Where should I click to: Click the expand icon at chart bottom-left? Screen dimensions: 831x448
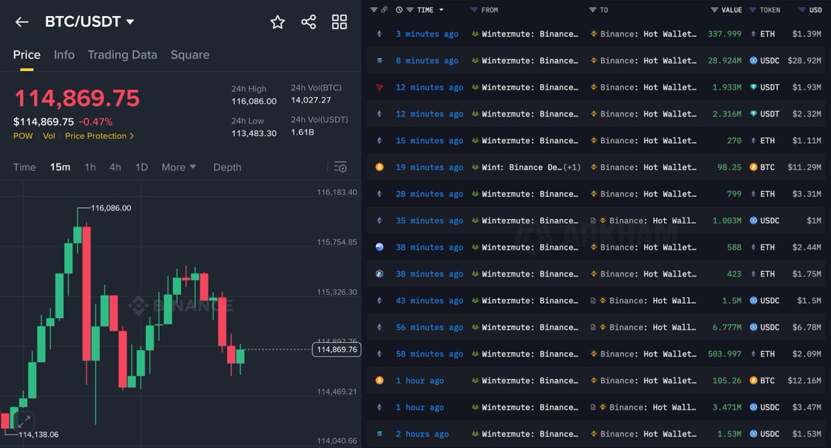pyautogui.click(x=24, y=420)
